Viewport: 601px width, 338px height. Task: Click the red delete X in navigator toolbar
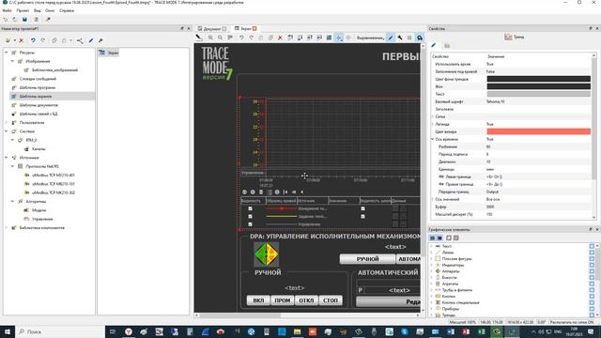click(22, 40)
